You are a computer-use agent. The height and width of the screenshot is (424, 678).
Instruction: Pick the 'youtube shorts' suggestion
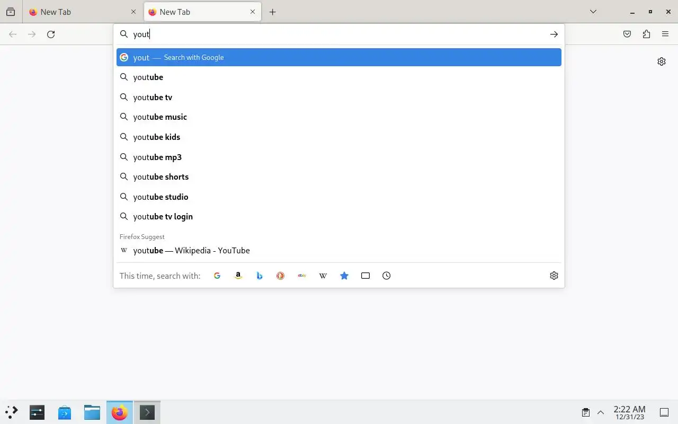[339, 176]
